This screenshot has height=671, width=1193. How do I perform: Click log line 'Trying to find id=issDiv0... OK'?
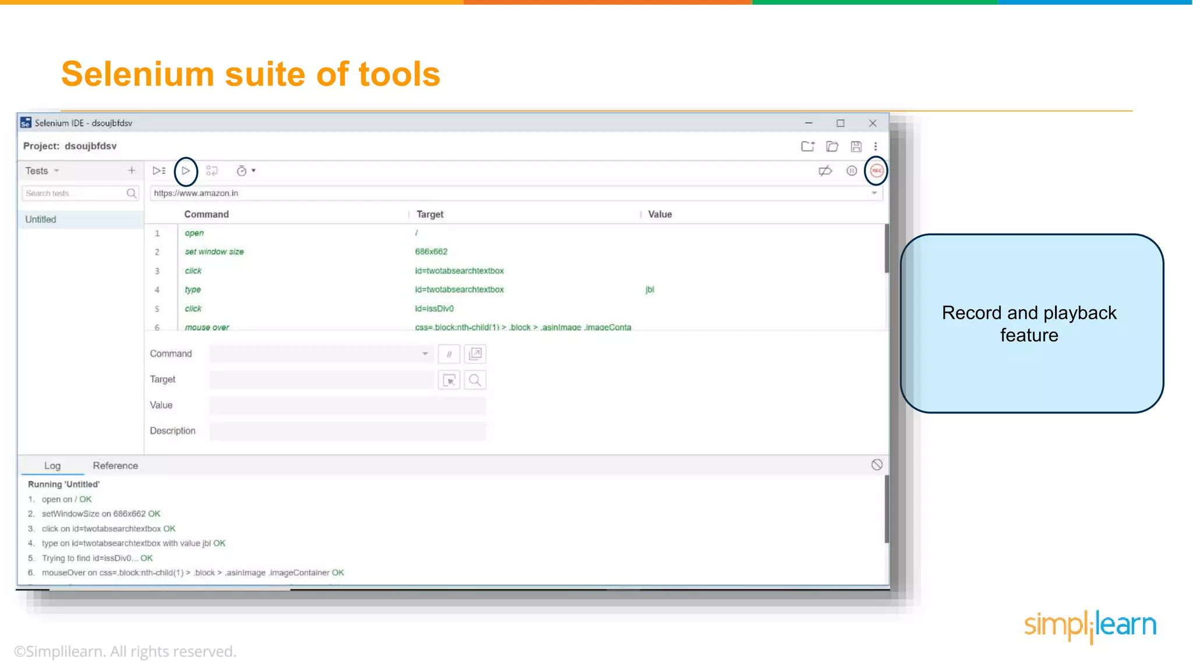tap(97, 558)
